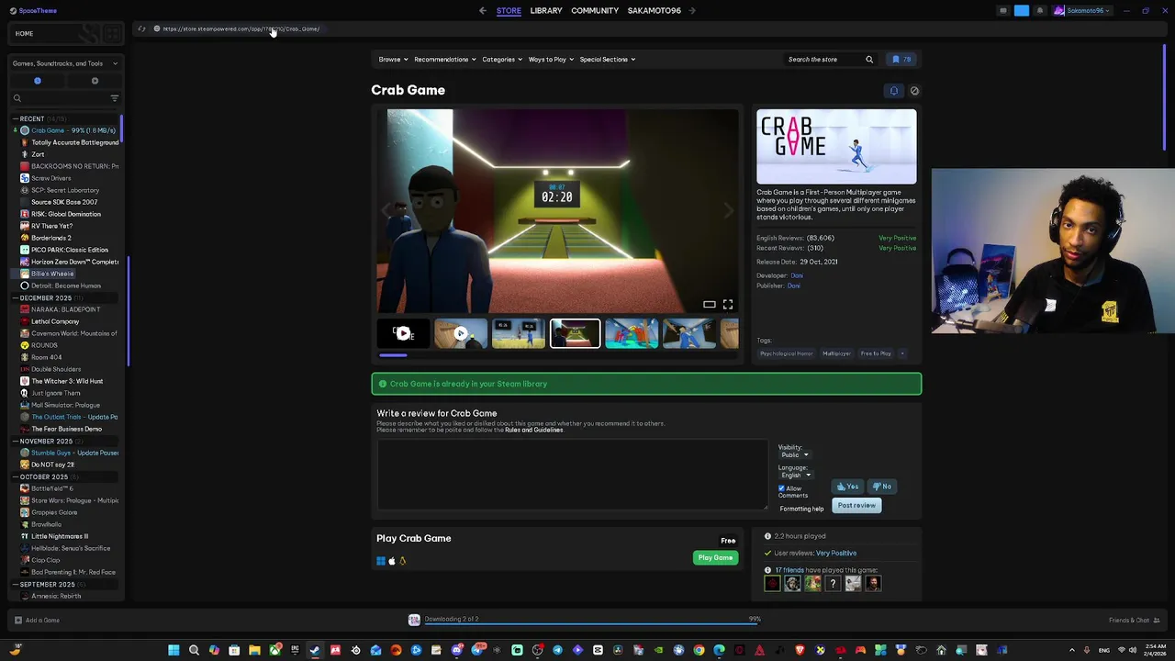Image resolution: width=1175 pixels, height=661 pixels.
Task: Toggle fullscreen on the media viewer
Action: pyautogui.click(x=728, y=305)
